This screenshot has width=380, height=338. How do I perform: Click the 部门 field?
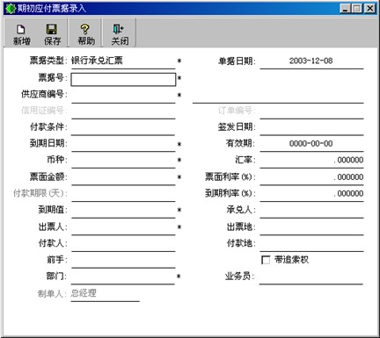pos(123,277)
